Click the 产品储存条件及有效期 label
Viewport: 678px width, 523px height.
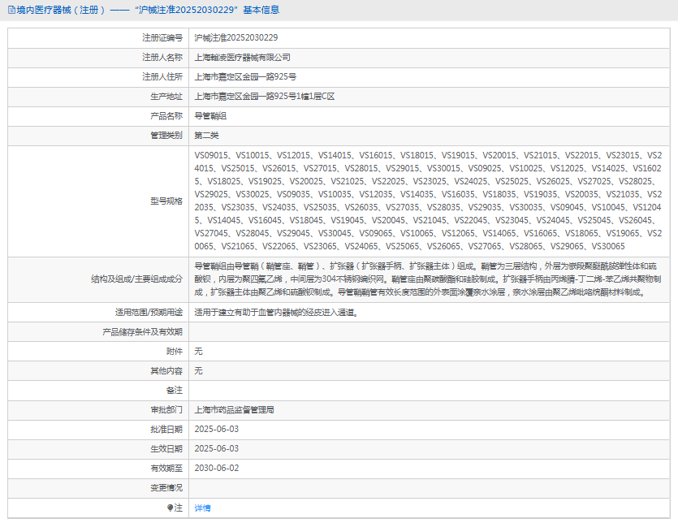coord(142,332)
